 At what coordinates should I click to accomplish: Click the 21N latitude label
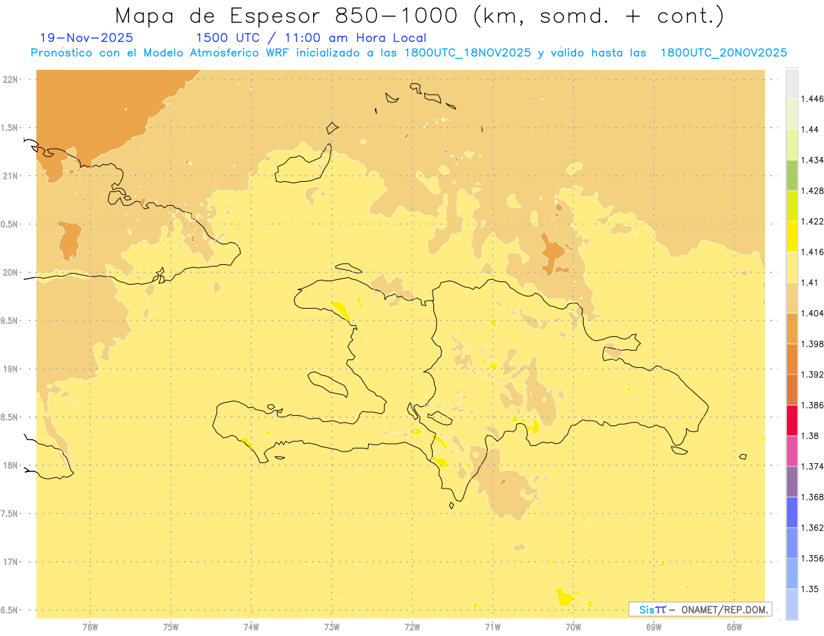click(x=10, y=176)
